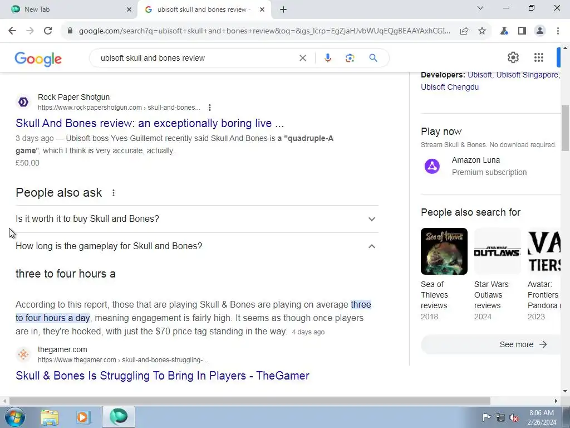Clear the search box with X
The image size is (570, 428).
click(x=302, y=58)
